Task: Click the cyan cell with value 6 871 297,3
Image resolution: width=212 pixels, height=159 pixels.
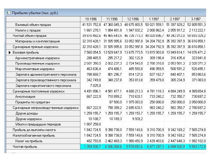Action: pyautogui.click(x=154, y=147)
